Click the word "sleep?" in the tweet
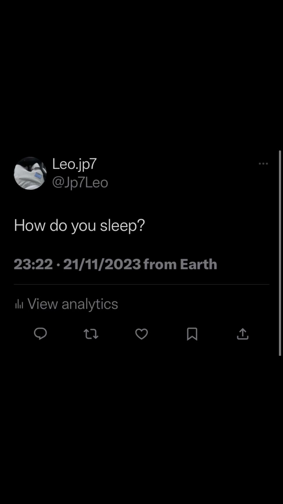283x504 pixels. click(122, 226)
